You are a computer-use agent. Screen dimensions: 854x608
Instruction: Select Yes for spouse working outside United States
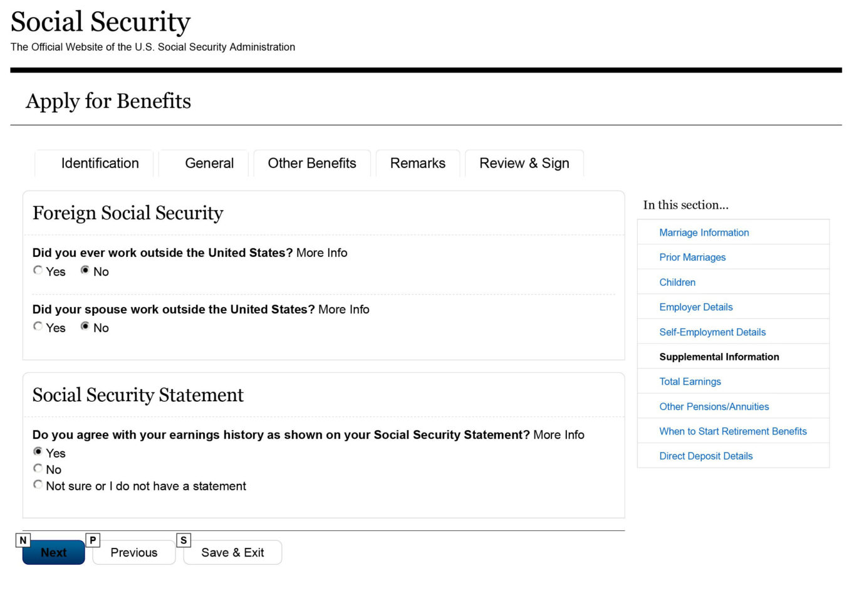38,327
